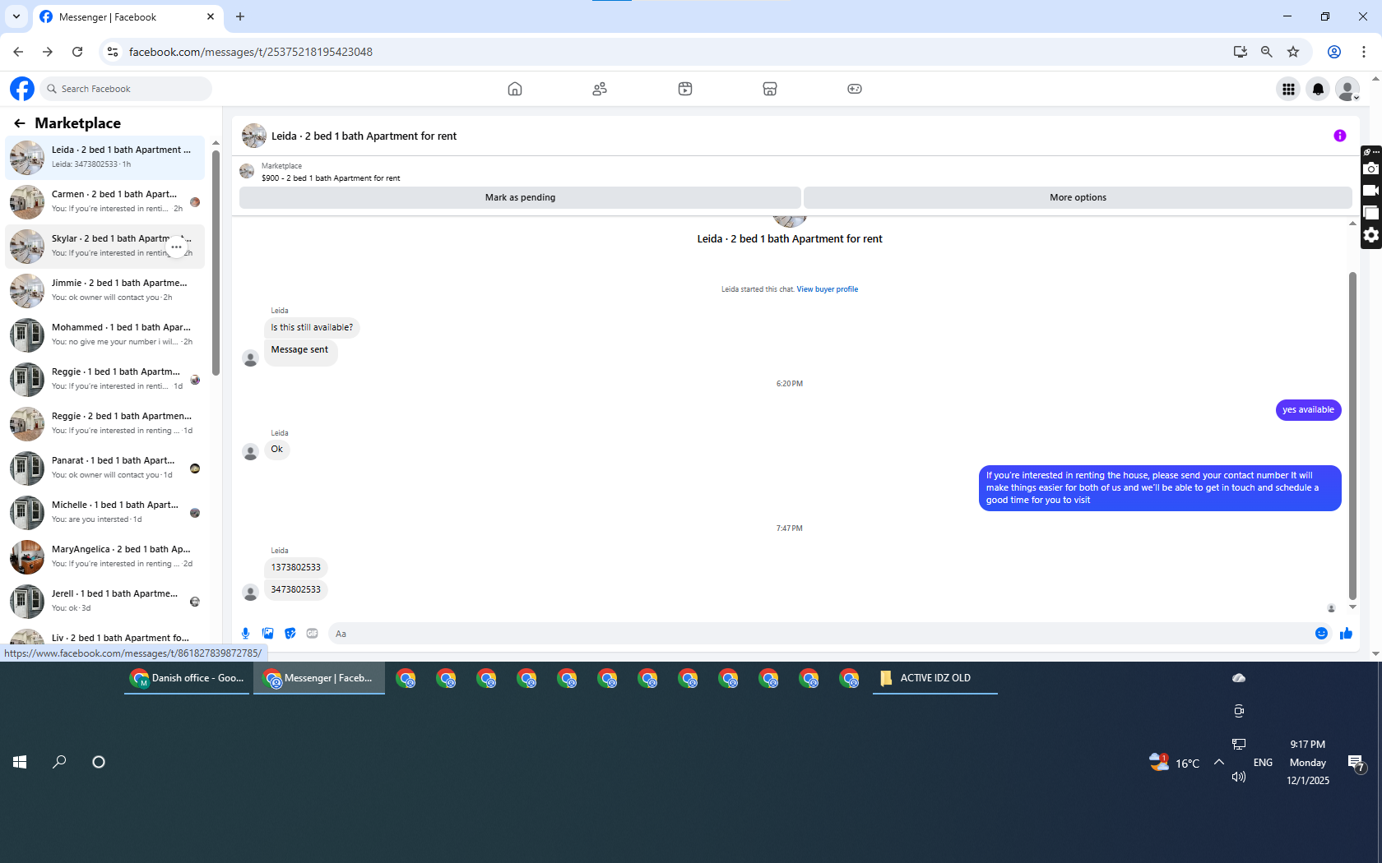Click the install app icon in address bar

(x=1241, y=52)
